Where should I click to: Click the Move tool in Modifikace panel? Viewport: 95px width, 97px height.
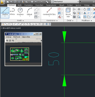79,9
